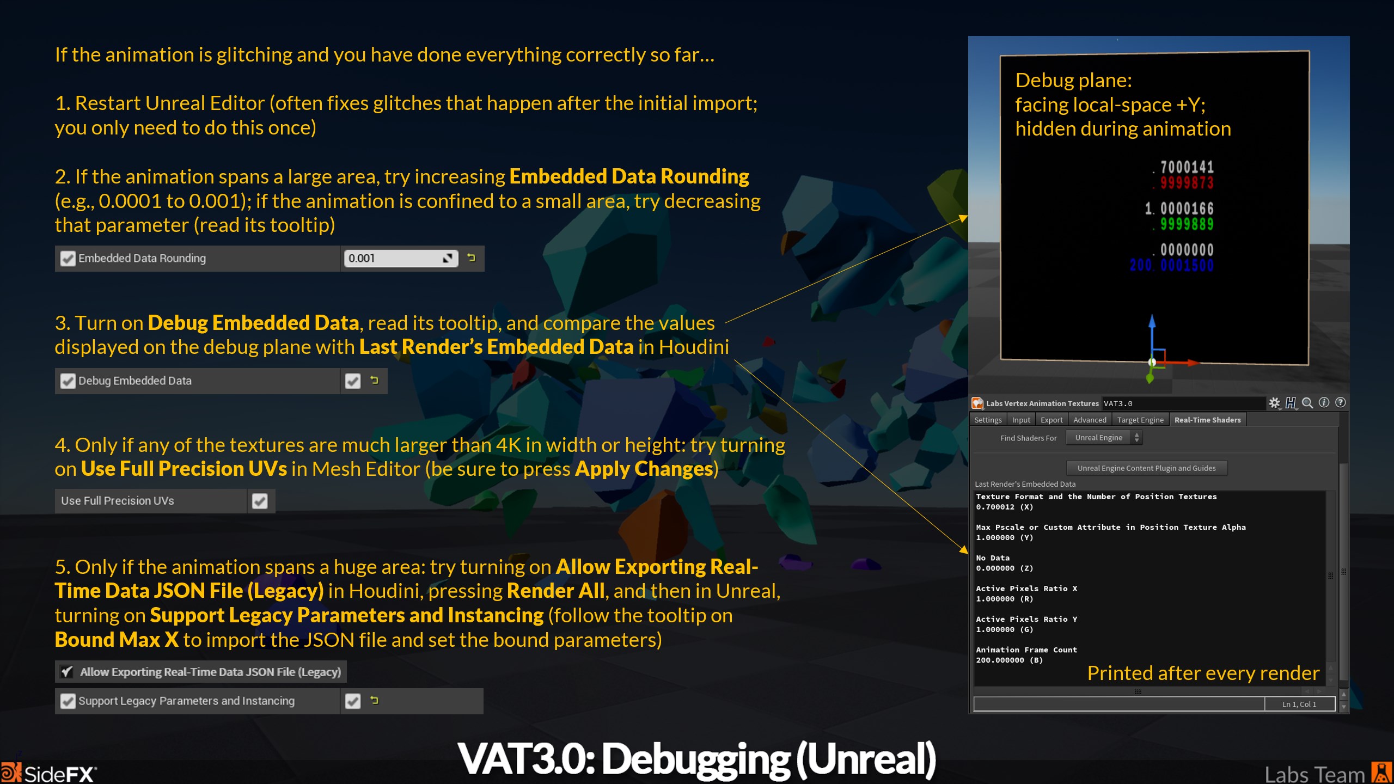Click the "1.000000 (G)" value line
The image size is (1394, 784).
pyautogui.click(x=1005, y=629)
